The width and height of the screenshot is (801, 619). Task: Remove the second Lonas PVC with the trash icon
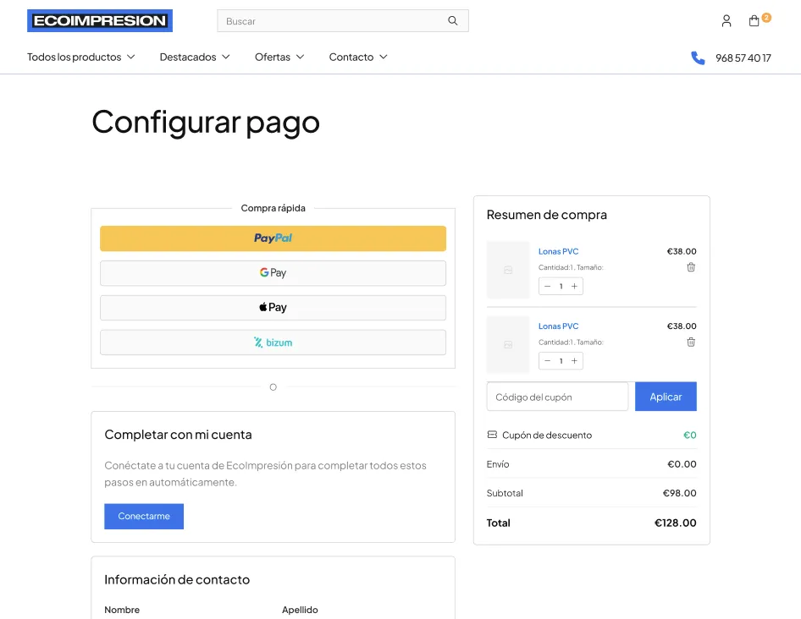691,342
